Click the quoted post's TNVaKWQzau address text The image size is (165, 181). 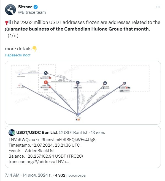52,139
